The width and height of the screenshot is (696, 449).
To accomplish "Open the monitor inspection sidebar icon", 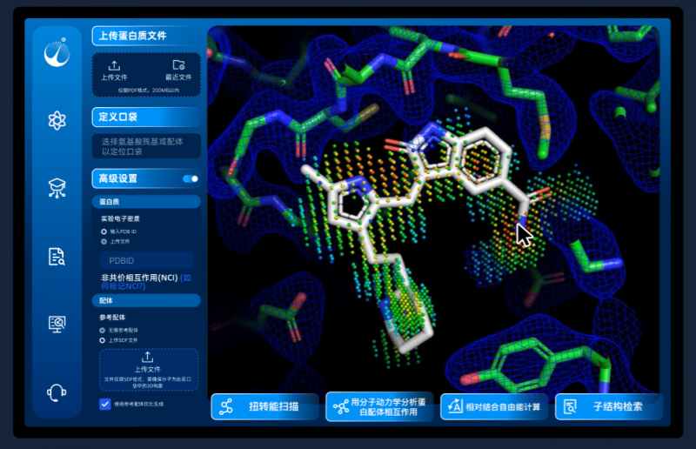I will pos(57,324).
